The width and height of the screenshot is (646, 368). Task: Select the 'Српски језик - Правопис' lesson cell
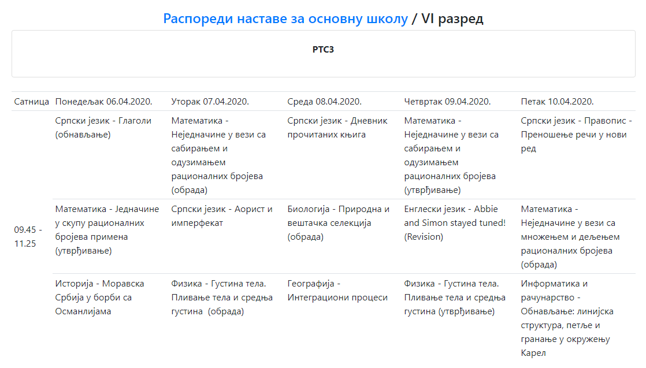(x=576, y=135)
